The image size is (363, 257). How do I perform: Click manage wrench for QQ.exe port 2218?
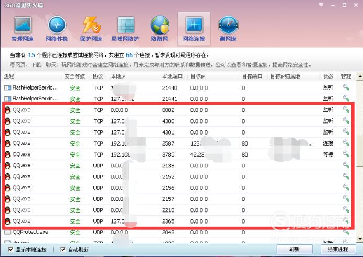coord(346,209)
